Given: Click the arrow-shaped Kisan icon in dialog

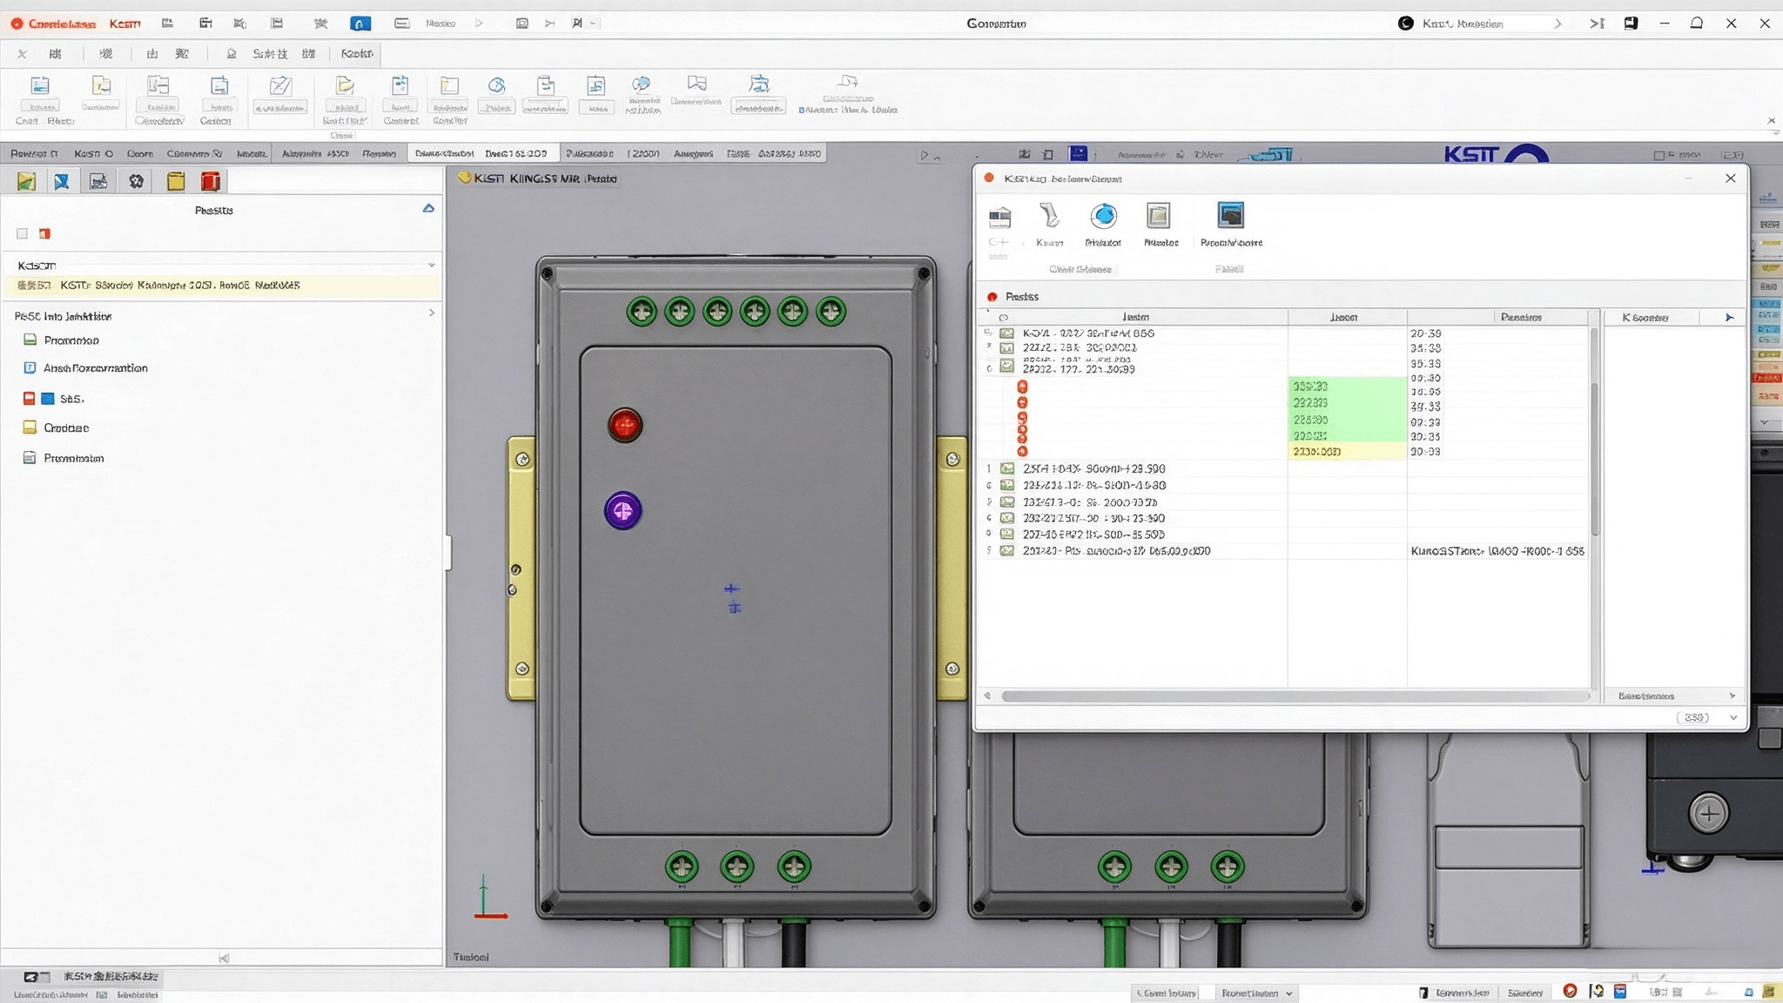Looking at the screenshot, I should point(1049,215).
